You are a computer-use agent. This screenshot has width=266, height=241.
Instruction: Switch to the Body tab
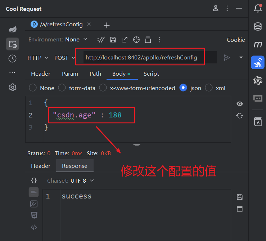(121, 74)
